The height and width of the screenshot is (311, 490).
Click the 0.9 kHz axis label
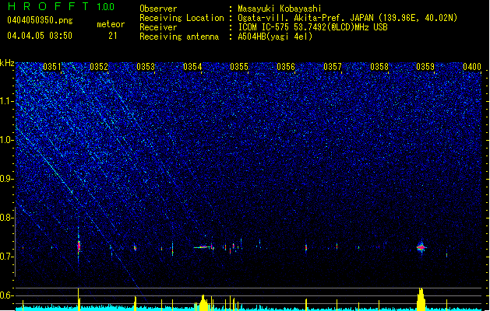[7, 179]
